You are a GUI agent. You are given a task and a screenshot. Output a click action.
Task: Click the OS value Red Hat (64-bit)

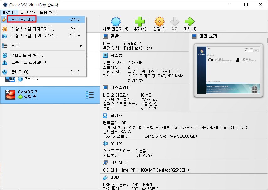pos(138,48)
